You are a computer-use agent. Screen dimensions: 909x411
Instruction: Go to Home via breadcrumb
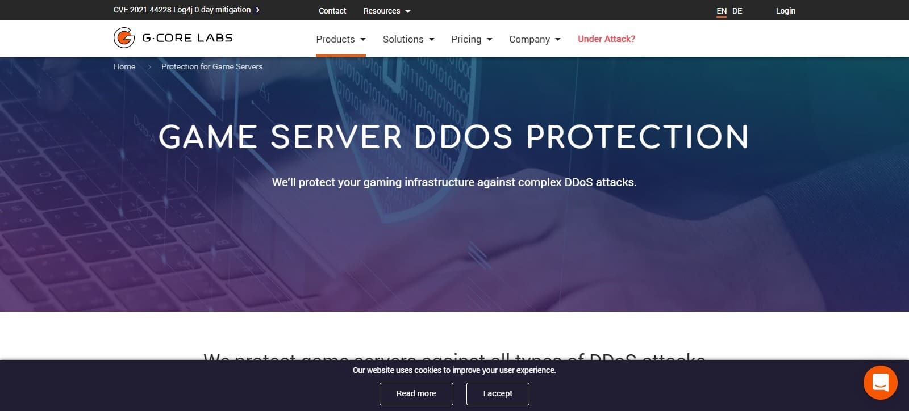pos(124,66)
